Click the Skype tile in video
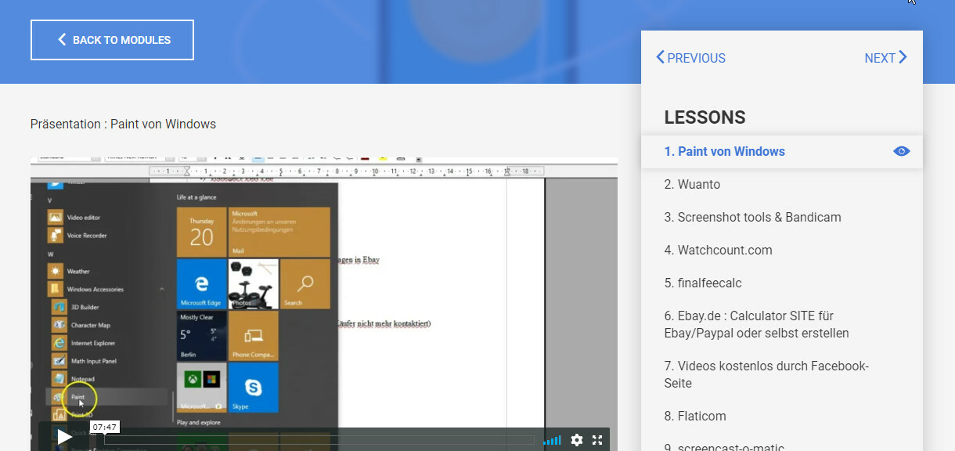Viewport: 955px width, 451px height. (x=253, y=388)
